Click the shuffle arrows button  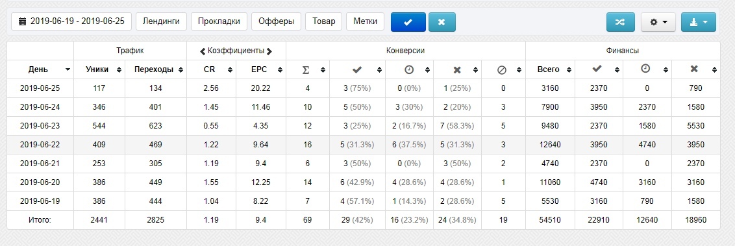620,22
